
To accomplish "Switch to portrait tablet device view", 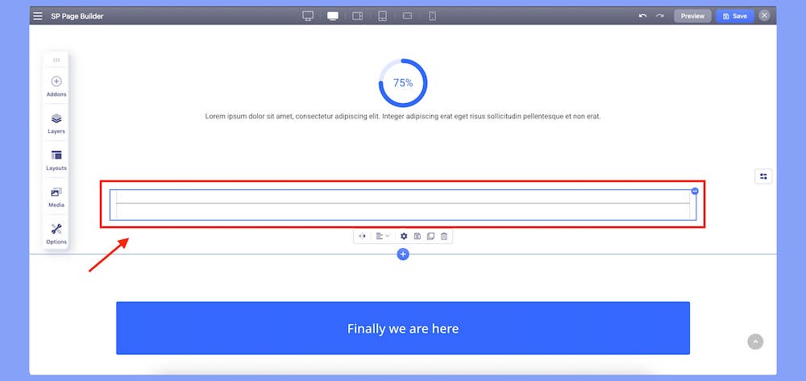I will (x=382, y=16).
